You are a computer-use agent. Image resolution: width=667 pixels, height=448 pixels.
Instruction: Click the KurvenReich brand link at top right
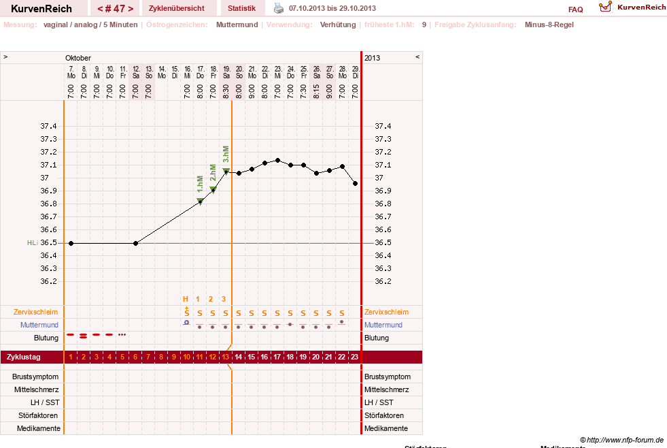coord(641,7)
